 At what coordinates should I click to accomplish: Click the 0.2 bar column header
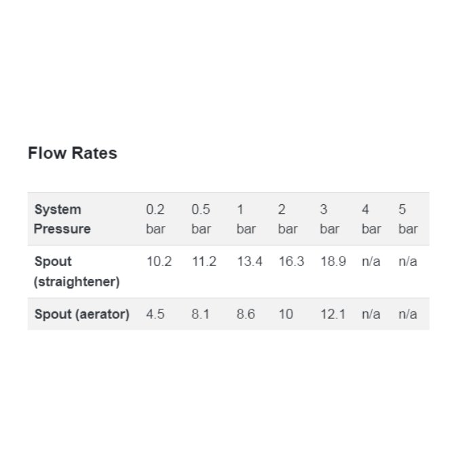tap(155, 219)
